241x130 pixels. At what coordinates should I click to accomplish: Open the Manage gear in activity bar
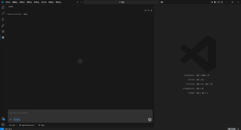tap(3, 125)
